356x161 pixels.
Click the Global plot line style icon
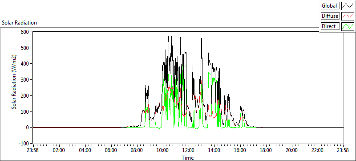pyautogui.click(x=348, y=6)
